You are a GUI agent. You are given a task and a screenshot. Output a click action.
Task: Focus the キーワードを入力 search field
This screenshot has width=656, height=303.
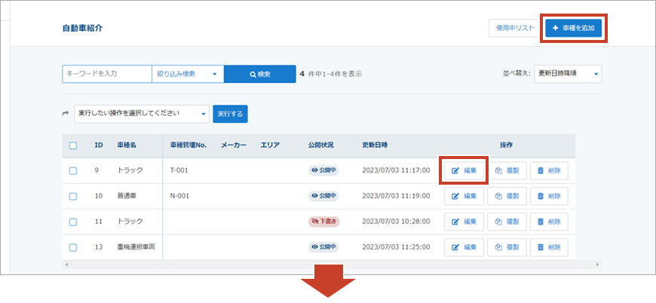pyautogui.click(x=106, y=74)
